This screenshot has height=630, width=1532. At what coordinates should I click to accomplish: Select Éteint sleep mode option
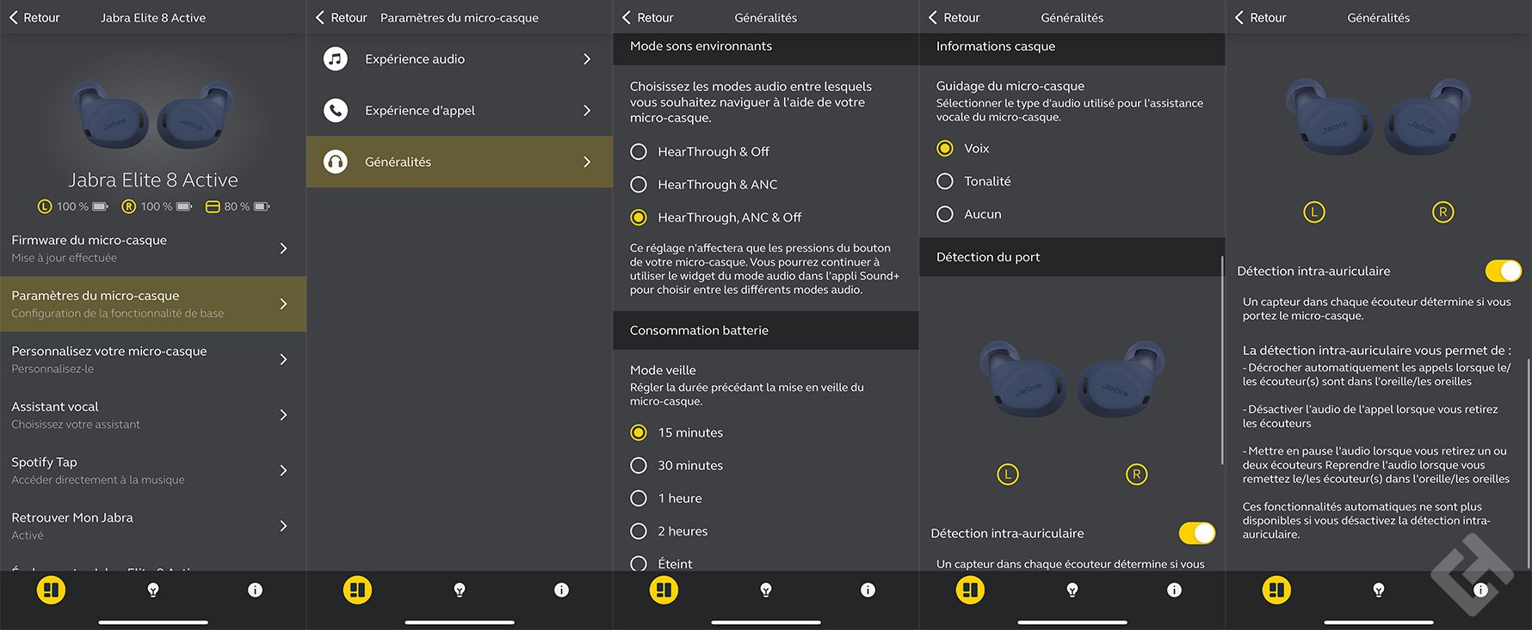click(639, 564)
